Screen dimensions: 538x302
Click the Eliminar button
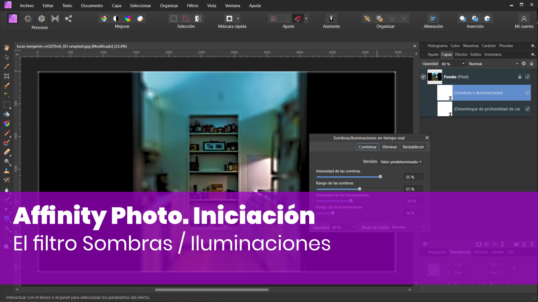(389, 147)
